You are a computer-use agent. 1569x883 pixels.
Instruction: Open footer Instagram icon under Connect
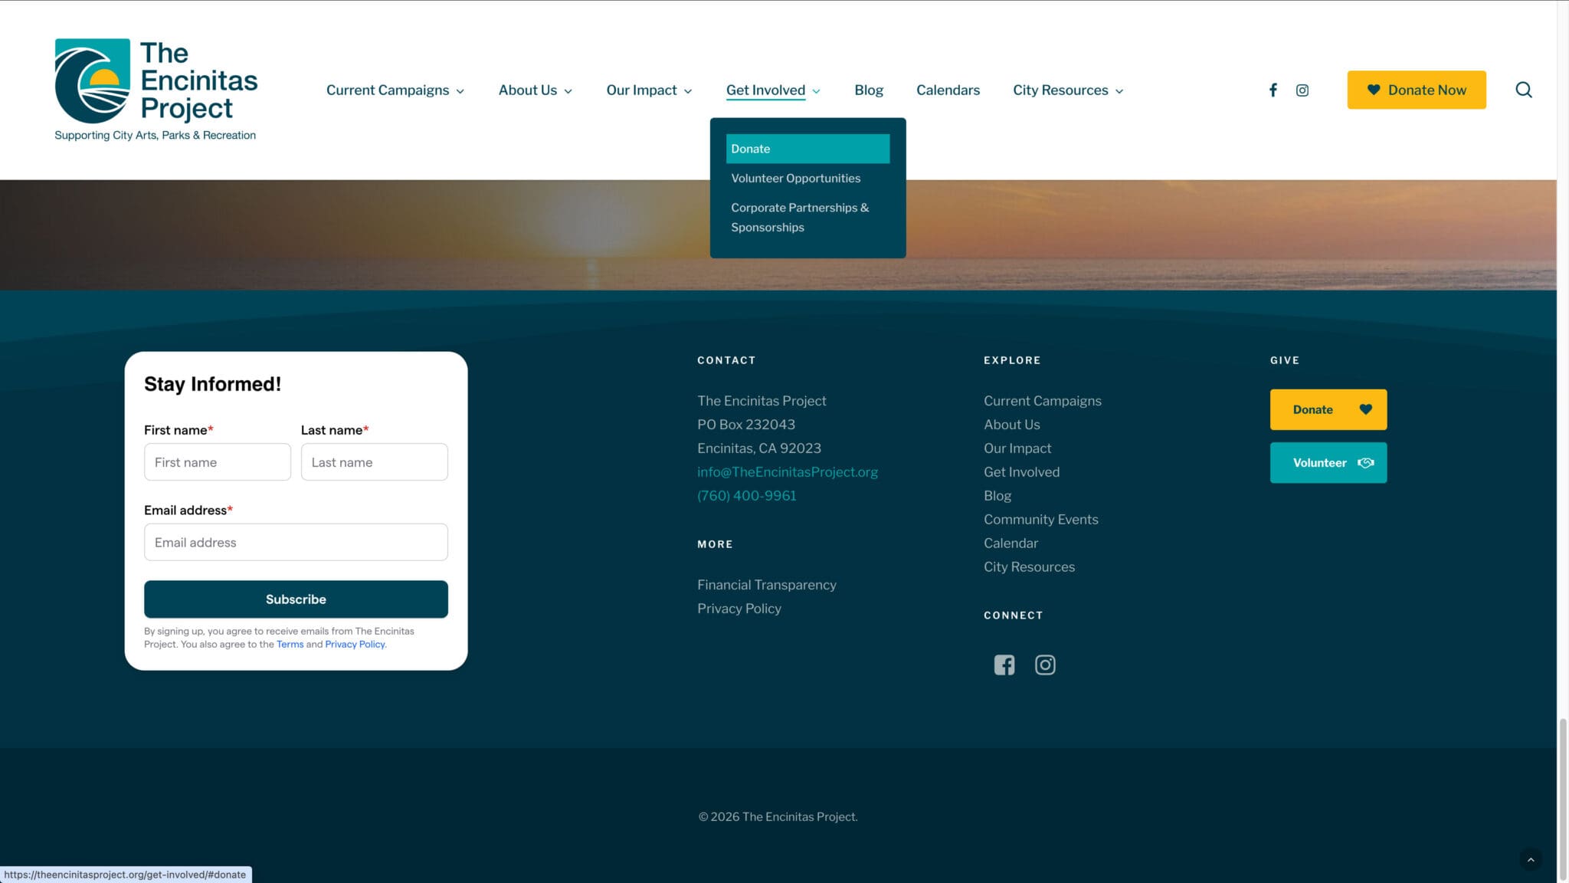[1045, 665]
